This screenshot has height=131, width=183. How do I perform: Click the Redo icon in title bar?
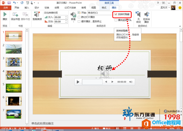coord(22,3)
